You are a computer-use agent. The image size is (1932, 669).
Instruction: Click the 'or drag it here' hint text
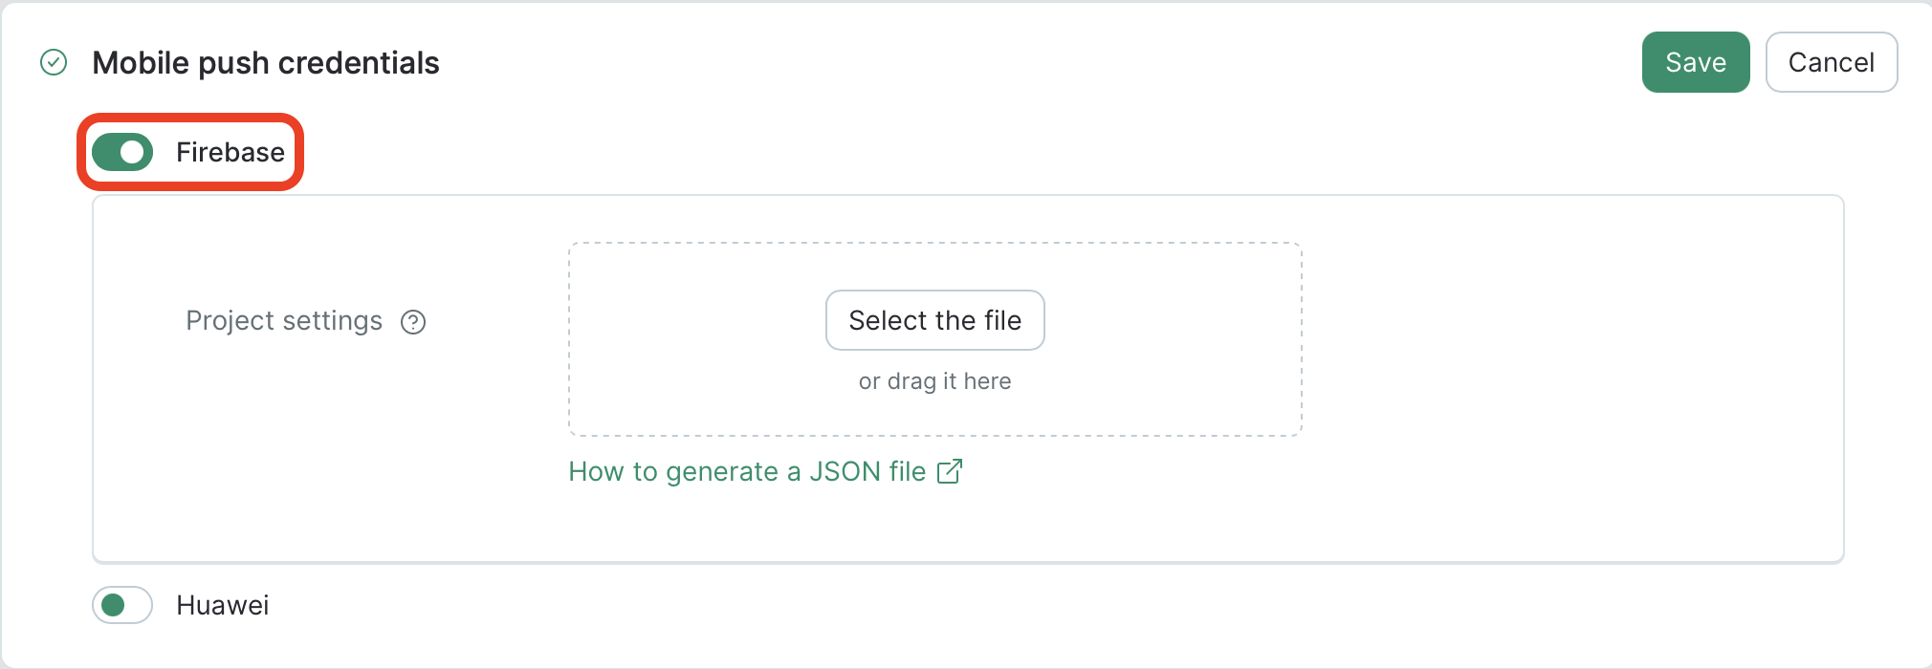935,381
